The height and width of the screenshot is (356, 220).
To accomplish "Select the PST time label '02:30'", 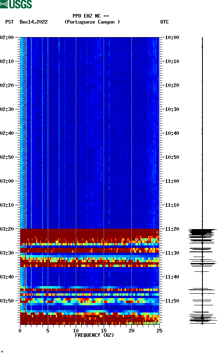I will tap(7, 109).
